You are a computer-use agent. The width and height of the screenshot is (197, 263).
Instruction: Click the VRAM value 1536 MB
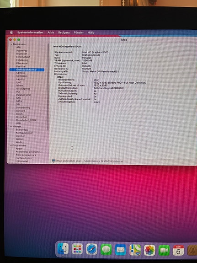[x=87, y=60]
